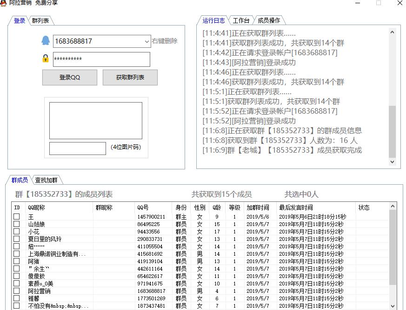Image resolution: width=406 pixels, height=310 pixels.
Task: Click the 登录QQ button
Action: [x=70, y=77]
